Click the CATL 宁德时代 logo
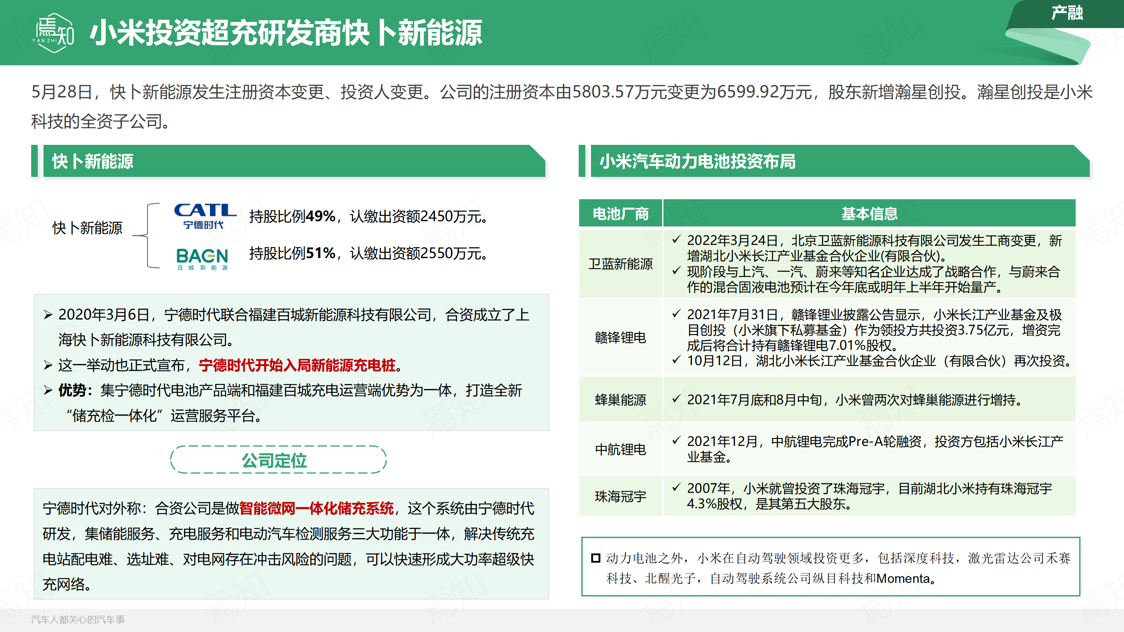 (205, 216)
